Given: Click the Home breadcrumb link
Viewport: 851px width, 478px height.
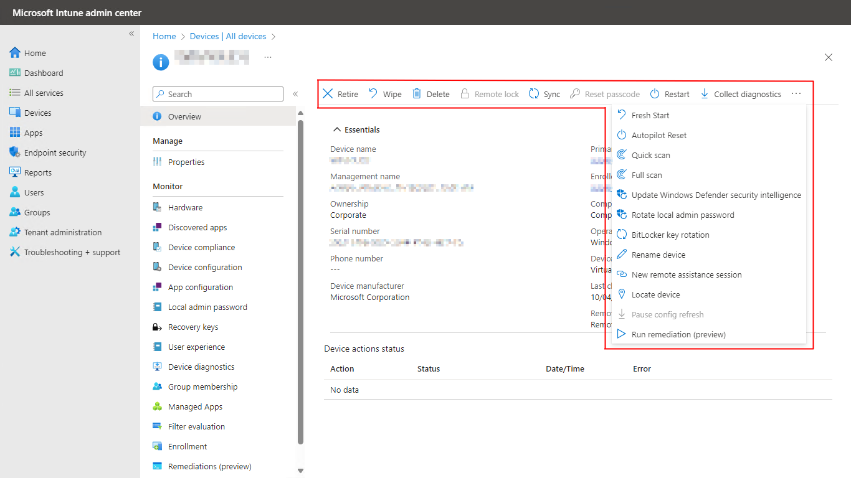Looking at the screenshot, I should (x=164, y=36).
